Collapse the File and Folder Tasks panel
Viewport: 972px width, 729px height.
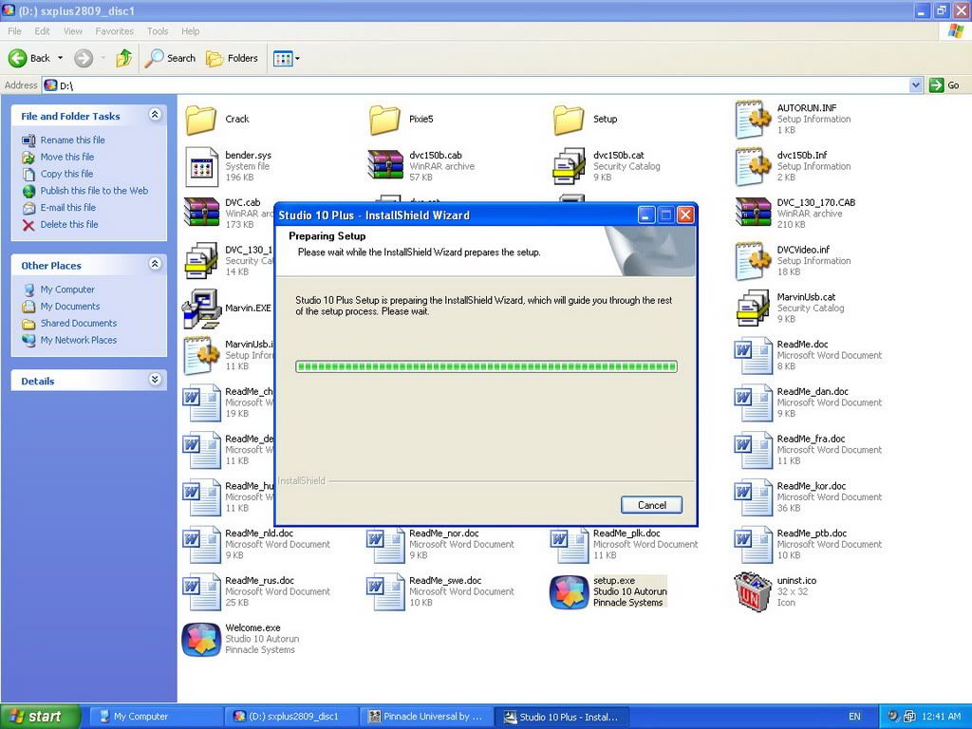click(155, 115)
